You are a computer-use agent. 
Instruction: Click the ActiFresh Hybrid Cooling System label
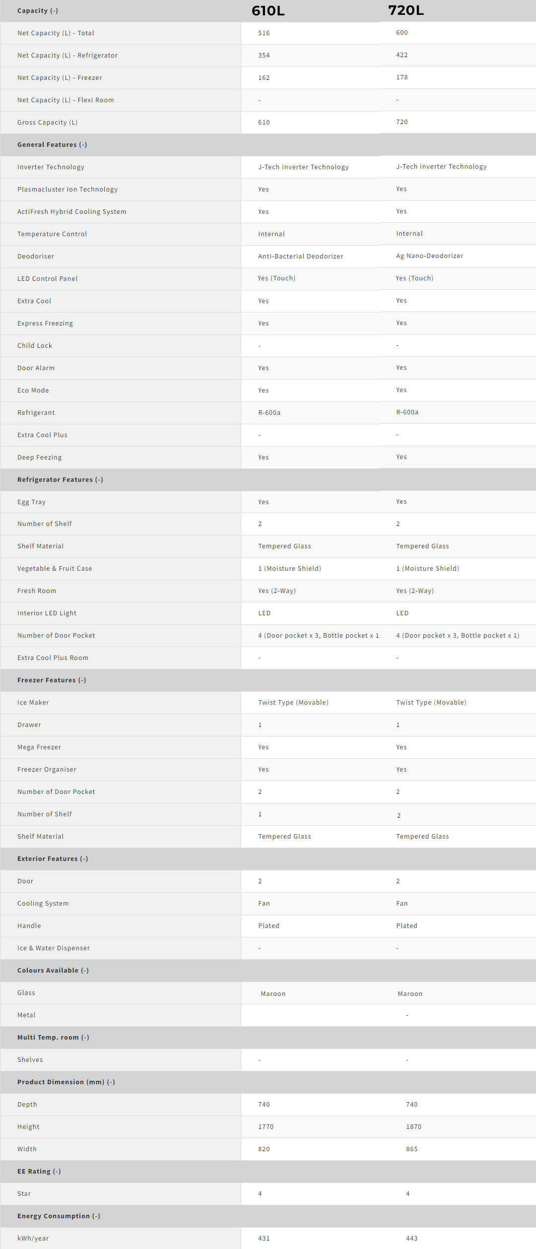click(x=72, y=212)
